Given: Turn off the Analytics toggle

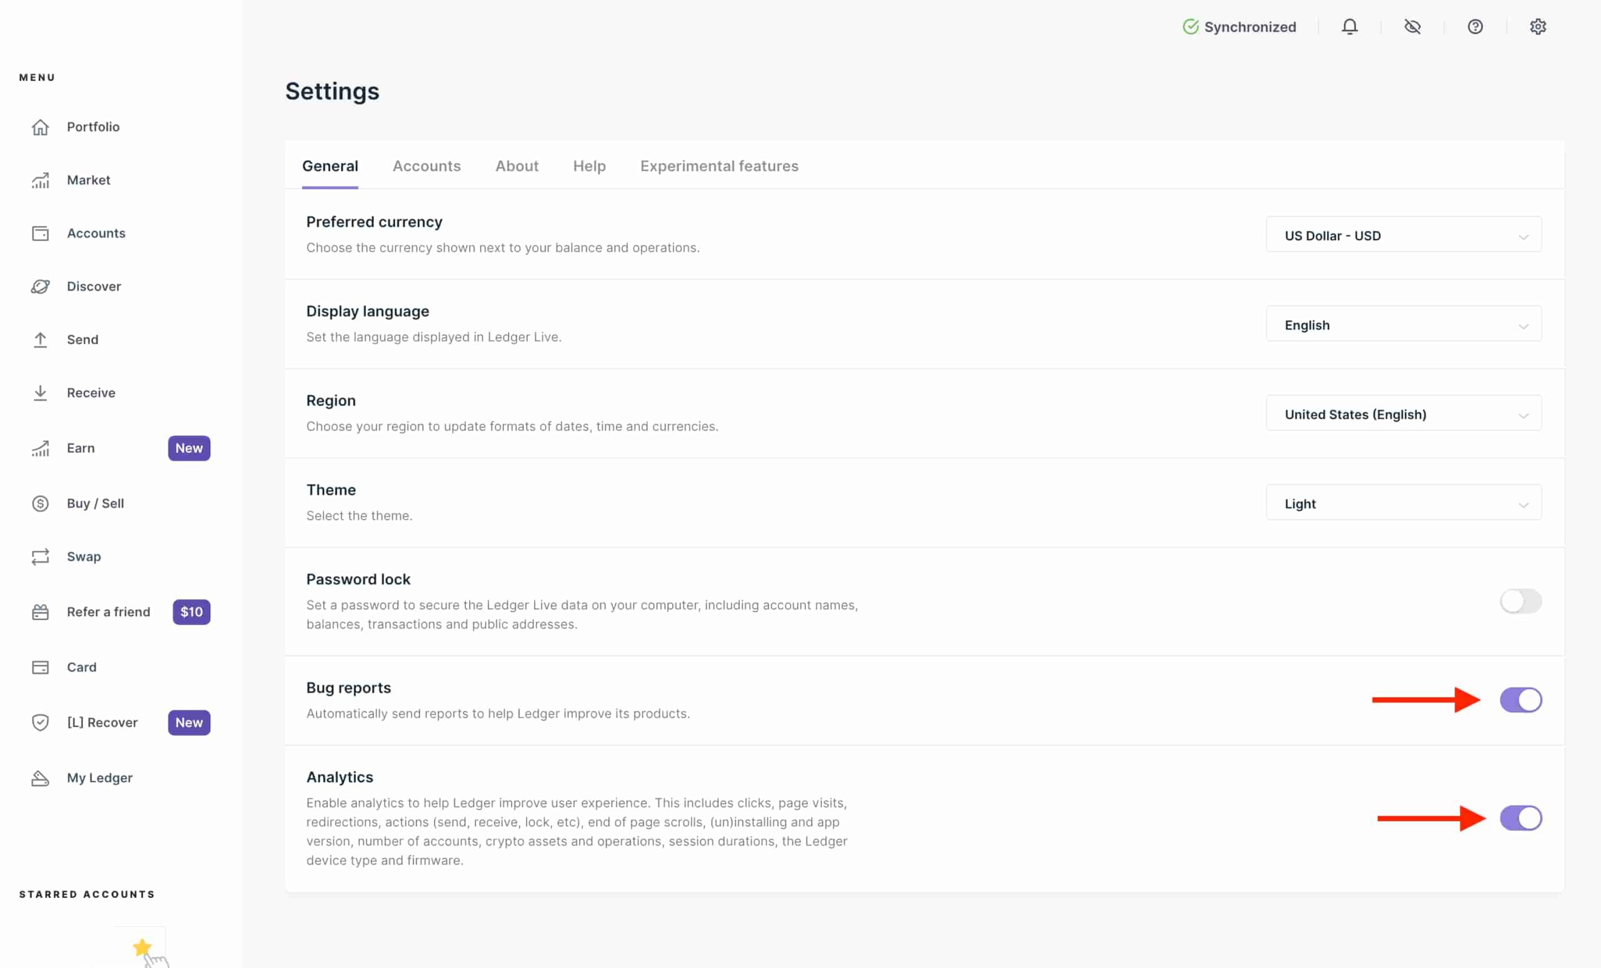Looking at the screenshot, I should point(1520,818).
